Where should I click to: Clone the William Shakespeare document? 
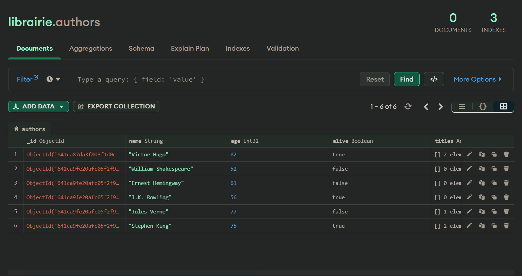point(494,169)
